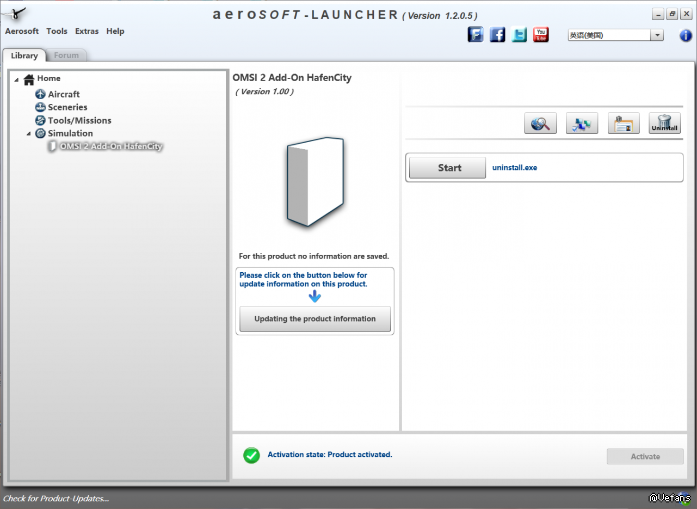Minimize the launcher window

point(658,15)
